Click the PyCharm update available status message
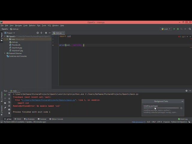The image size is (192, 144). (x=25, y=122)
